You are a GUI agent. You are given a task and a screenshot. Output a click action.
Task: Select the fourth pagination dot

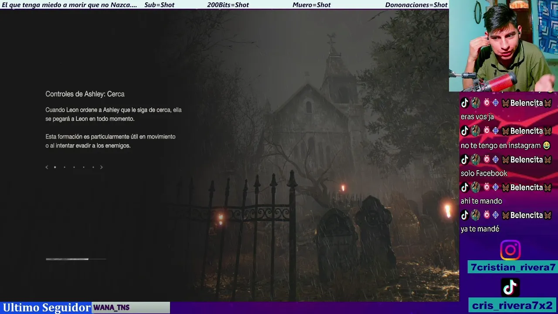[84, 167]
